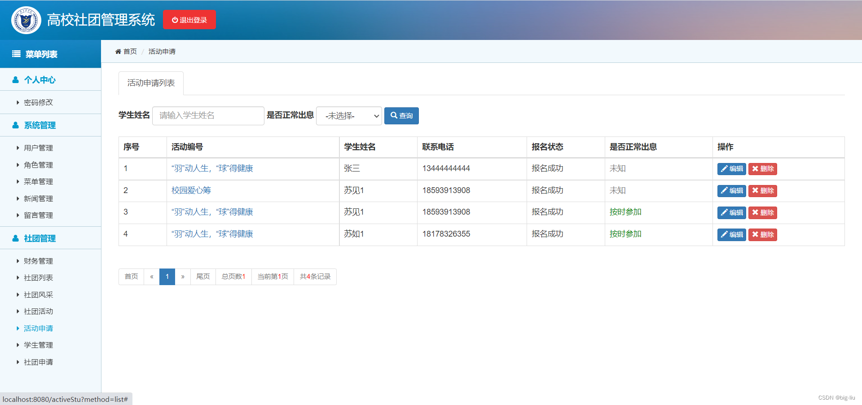
Task: Delete the 张三 row
Action: coord(763,169)
